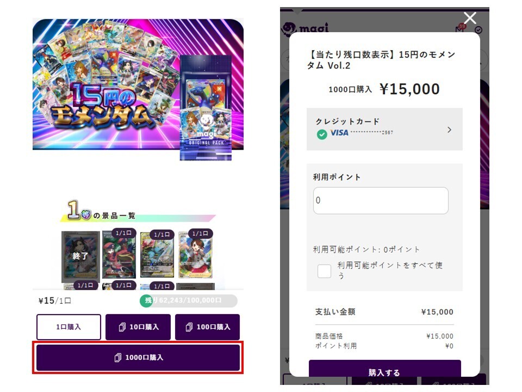The image size is (522, 392).
Task: Click the 1等の景品一覧 heading
Action: click(101, 211)
